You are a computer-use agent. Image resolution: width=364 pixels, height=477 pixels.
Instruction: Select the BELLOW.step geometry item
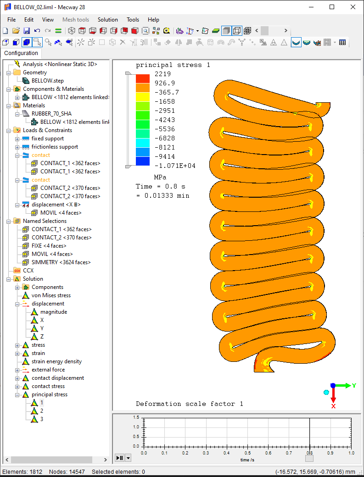pos(47,81)
